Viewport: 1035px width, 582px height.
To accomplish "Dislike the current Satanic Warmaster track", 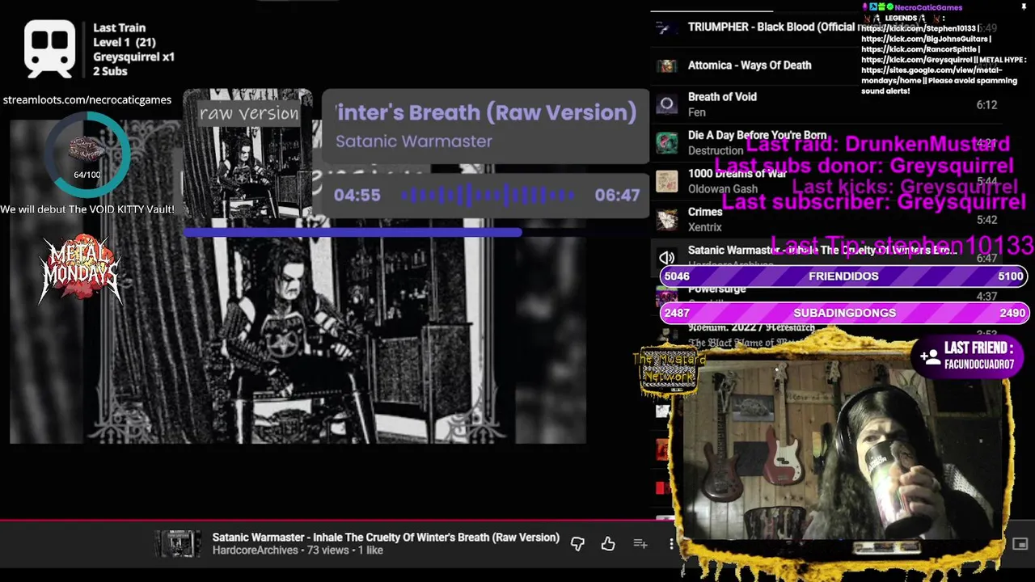I will point(577,544).
